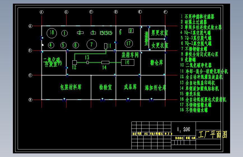Select legend entry 3 单阀多柱连续式软水器
Viewport: 243px width, 157px height.
coord(201,27)
